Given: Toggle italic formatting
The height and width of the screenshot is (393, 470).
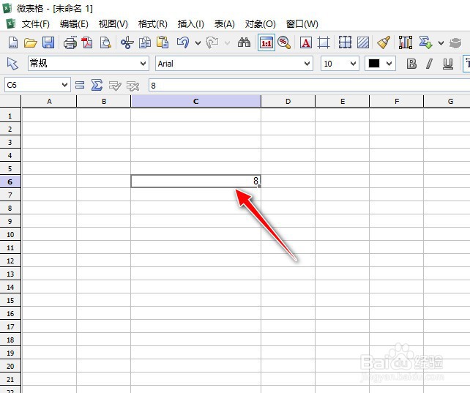Looking at the screenshot, I should [429, 64].
